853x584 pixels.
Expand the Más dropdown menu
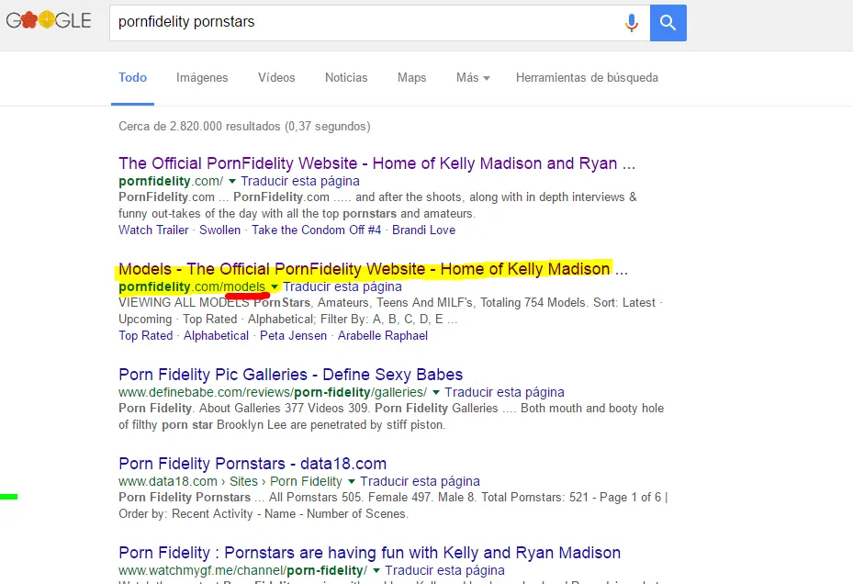[x=473, y=78]
